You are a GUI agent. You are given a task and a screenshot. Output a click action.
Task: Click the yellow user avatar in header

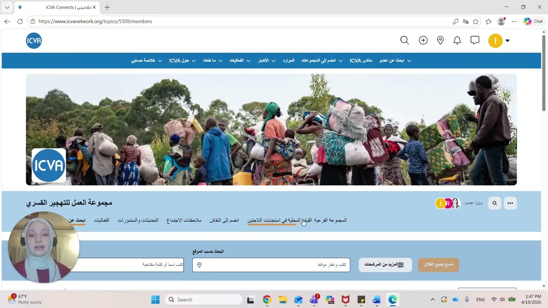[495, 41]
